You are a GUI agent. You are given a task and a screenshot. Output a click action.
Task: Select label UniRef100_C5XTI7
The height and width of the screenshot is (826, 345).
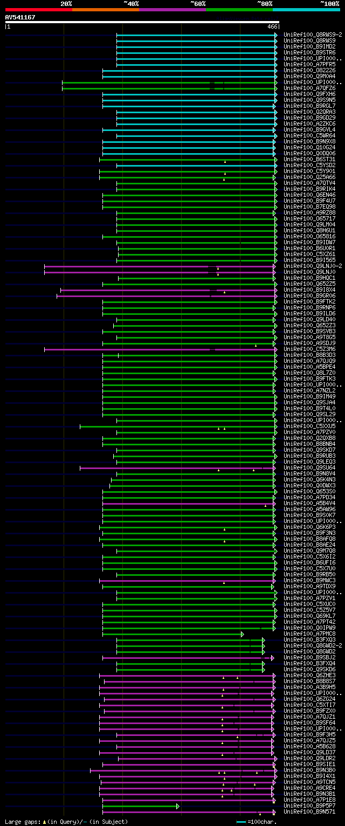pyautogui.click(x=309, y=705)
